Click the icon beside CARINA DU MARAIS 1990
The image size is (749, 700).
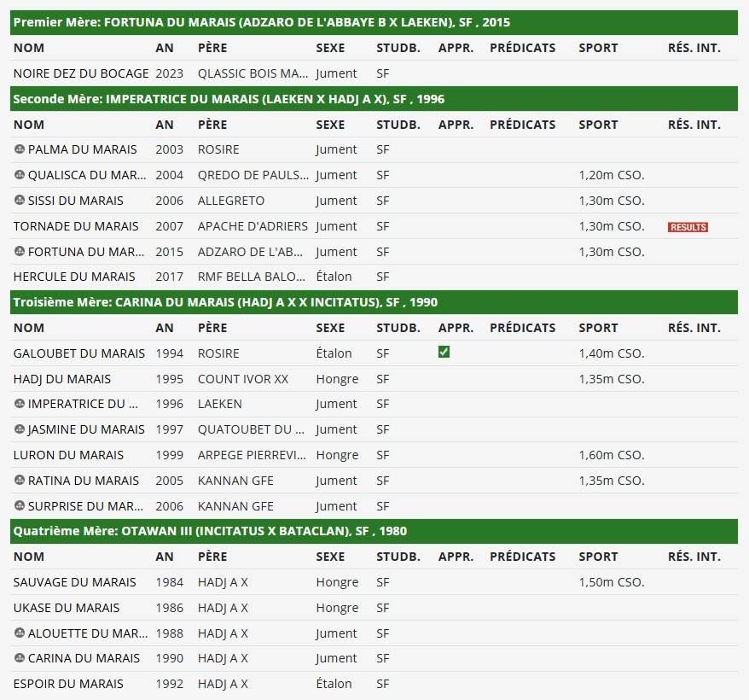pyautogui.click(x=19, y=658)
